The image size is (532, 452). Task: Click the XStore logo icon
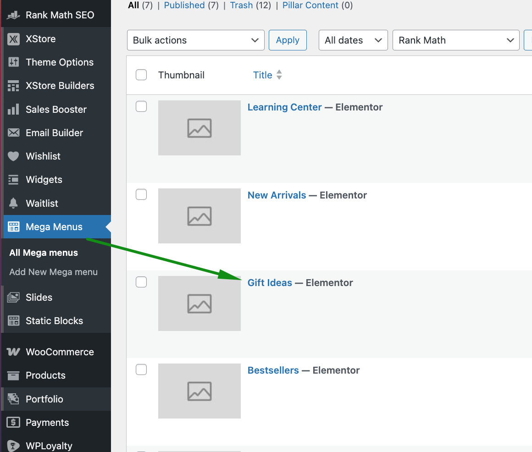[x=13, y=39]
